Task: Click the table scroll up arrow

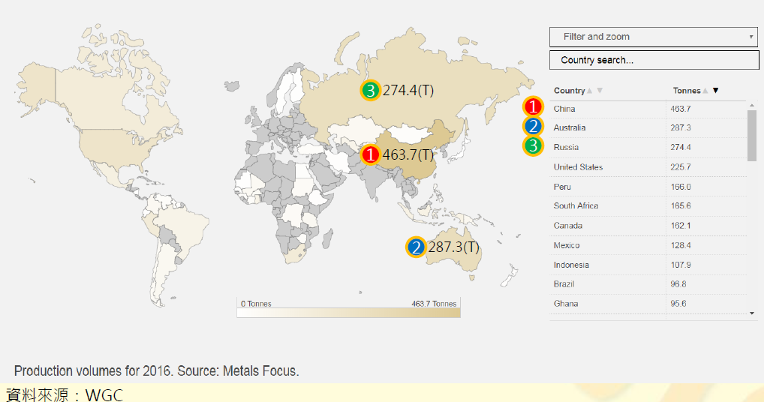Action: click(752, 105)
